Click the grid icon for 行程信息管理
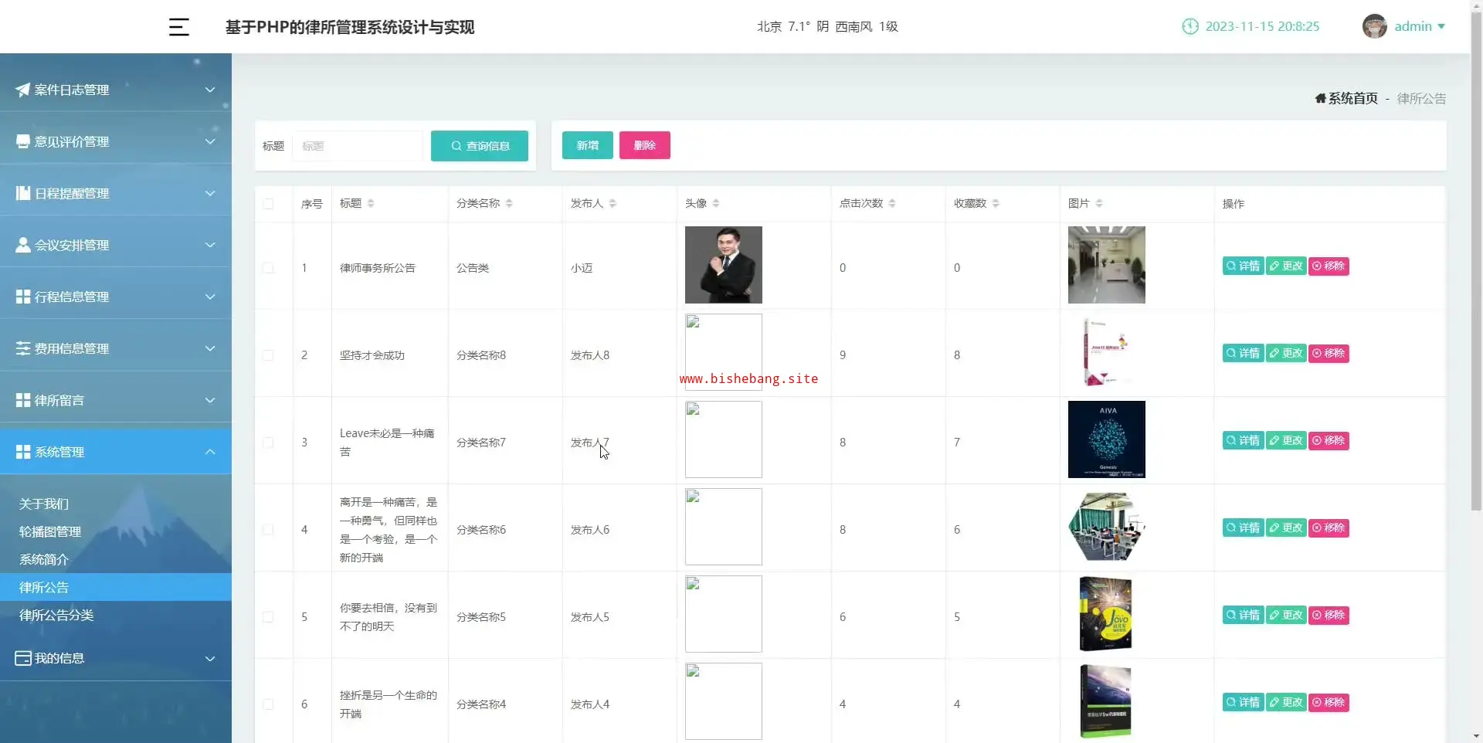 point(23,297)
